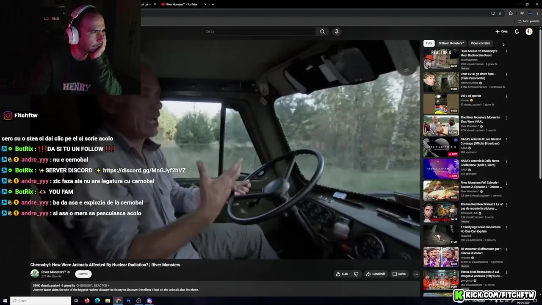Open the YouTube account avatar menu
Viewport: 542px width, 305px height.
pos(529,31)
